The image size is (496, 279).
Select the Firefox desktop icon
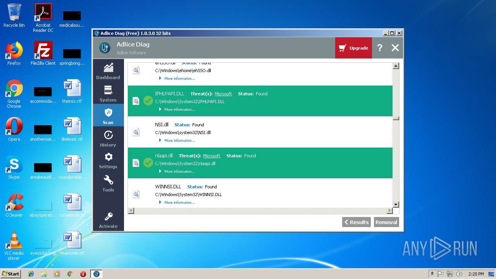click(14, 53)
